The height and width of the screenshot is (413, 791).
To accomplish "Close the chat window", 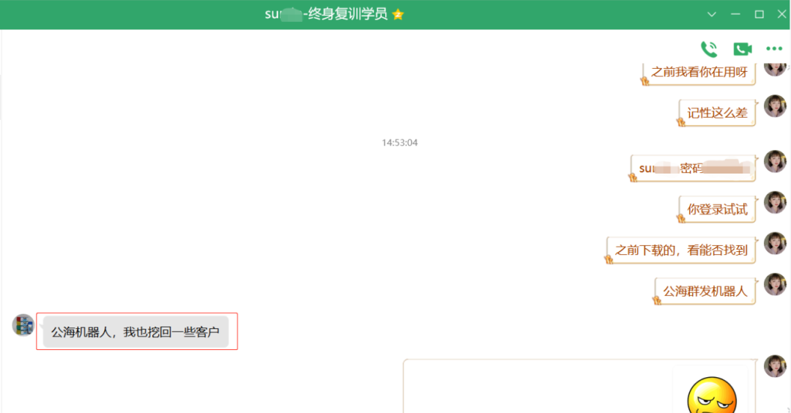I will pyautogui.click(x=781, y=14).
